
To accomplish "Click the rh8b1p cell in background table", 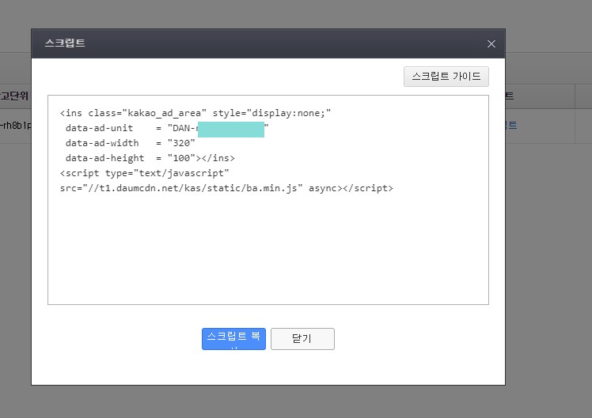I will point(16,126).
